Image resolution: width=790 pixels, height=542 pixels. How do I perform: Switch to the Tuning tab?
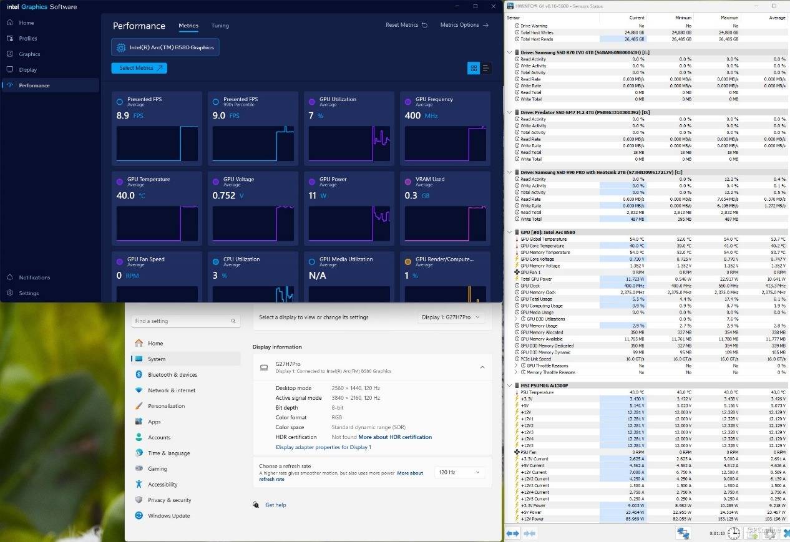point(220,26)
